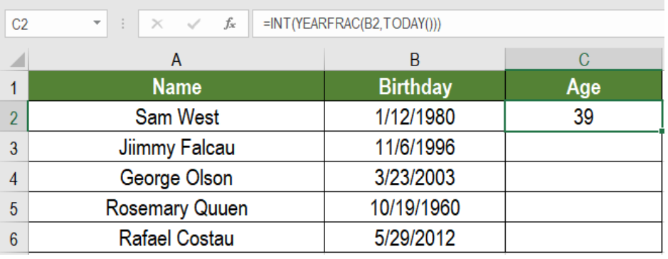The width and height of the screenshot is (668, 259).
Task: Click the fill handle on cell C2
Action: [x=662, y=131]
